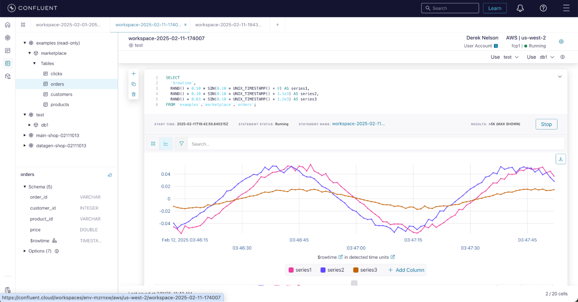Image resolution: width=578 pixels, height=302 pixels.
Task: Open the Use db1 database dropdown
Action: pyautogui.click(x=546, y=57)
